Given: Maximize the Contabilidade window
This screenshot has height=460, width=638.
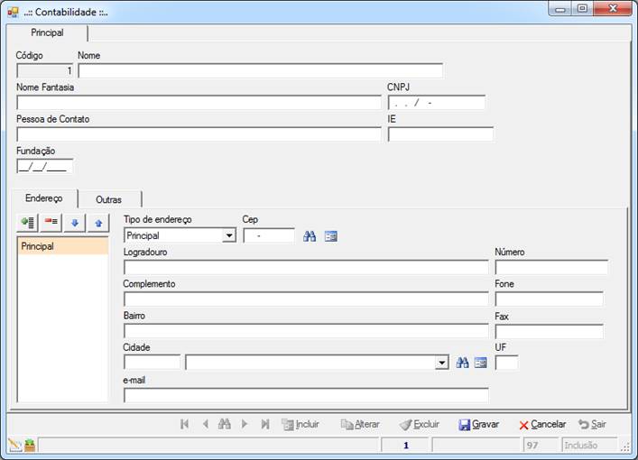Looking at the screenshot, I should point(582,9).
